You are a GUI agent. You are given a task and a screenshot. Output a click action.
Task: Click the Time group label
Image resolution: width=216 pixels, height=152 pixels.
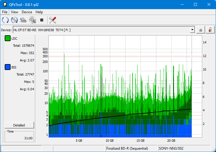pyautogui.click(x=10, y=131)
